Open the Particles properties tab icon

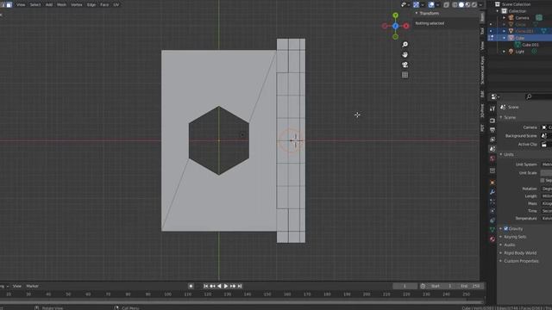point(492,201)
